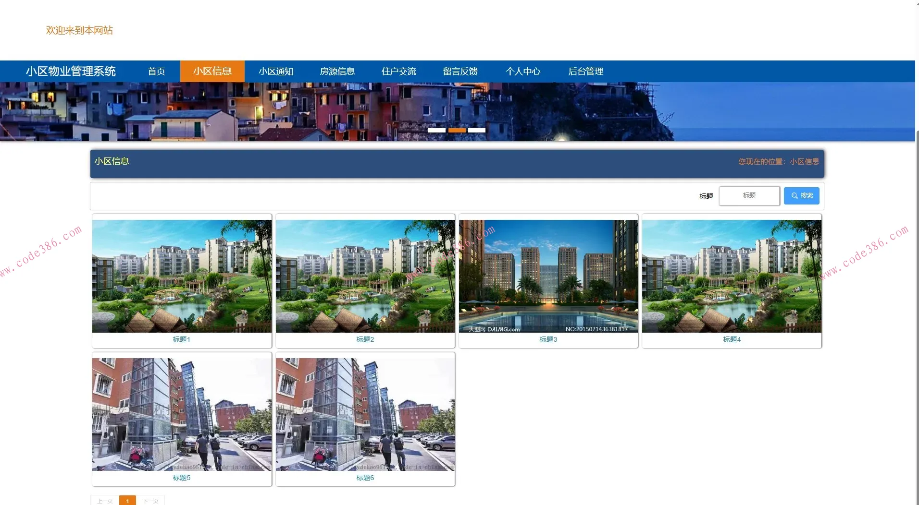Open 房源信息 from the navigation bar
The image size is (919, 505).
pyautogui.click(x=337, y=72)
